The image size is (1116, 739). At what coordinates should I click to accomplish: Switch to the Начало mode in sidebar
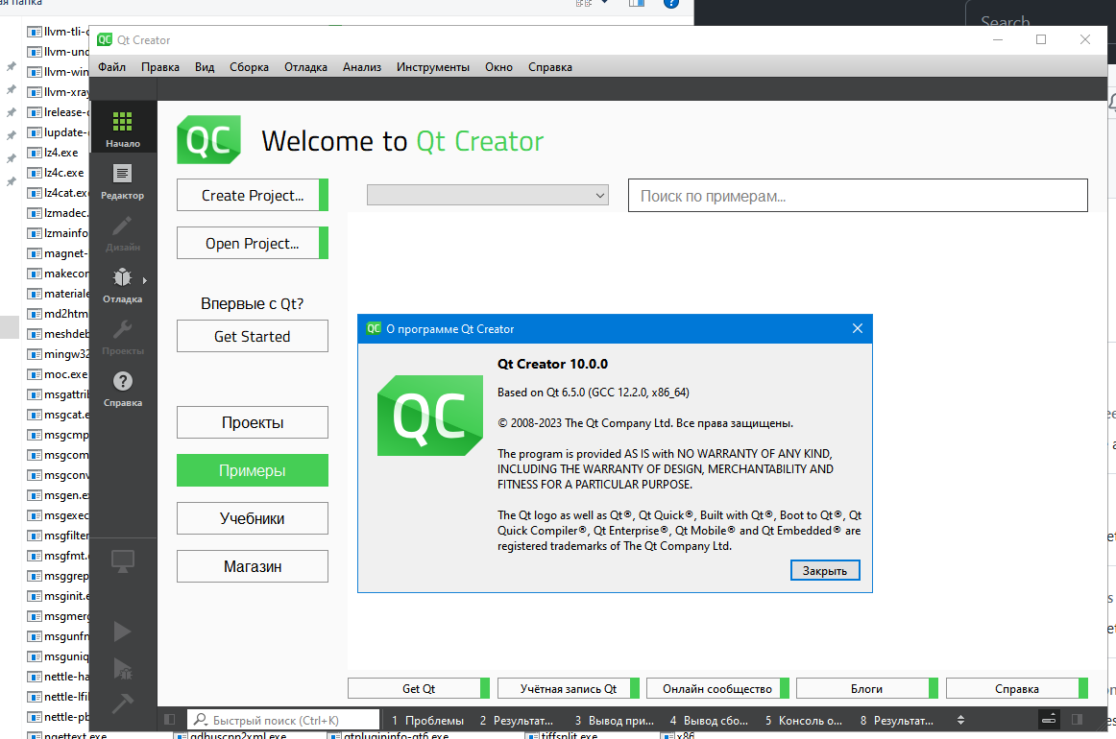[x=122, y=128]
